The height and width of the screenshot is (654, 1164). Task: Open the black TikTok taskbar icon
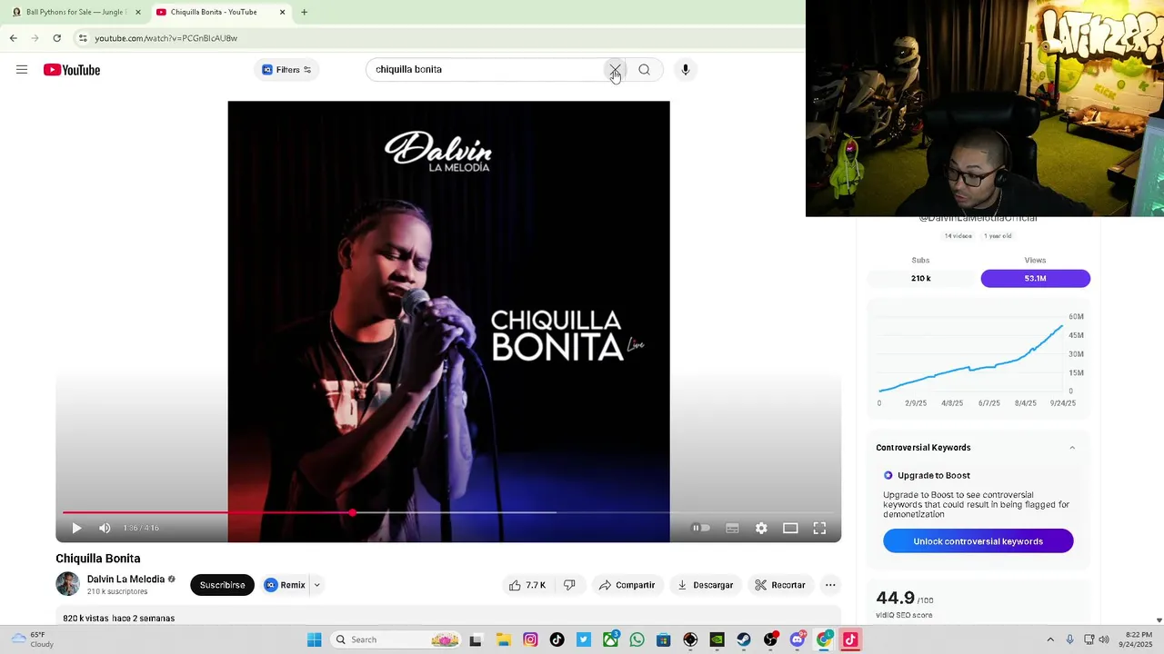(x=557, y=639)
